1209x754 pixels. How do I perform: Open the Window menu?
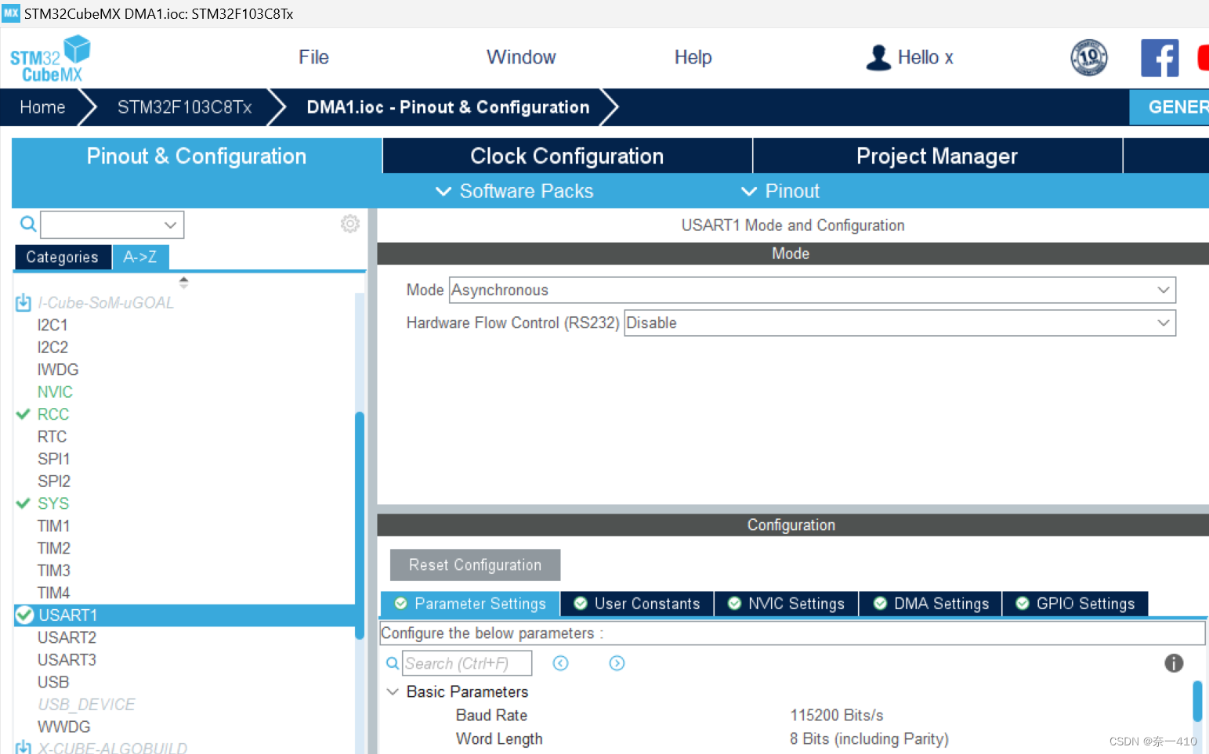[521, 57]
